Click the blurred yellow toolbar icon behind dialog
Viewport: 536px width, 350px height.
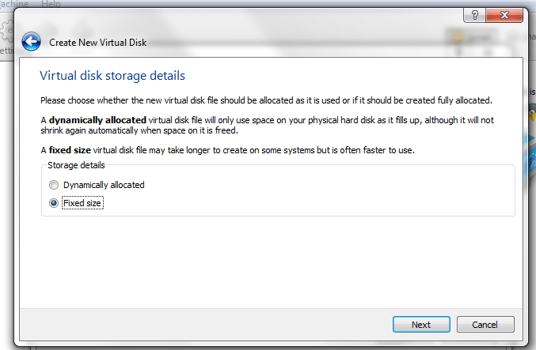tap(458, 37)
